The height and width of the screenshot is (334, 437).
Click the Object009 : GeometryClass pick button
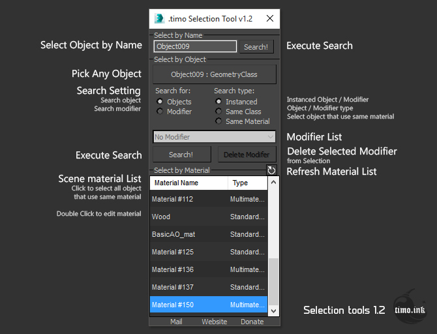(215, 74)
